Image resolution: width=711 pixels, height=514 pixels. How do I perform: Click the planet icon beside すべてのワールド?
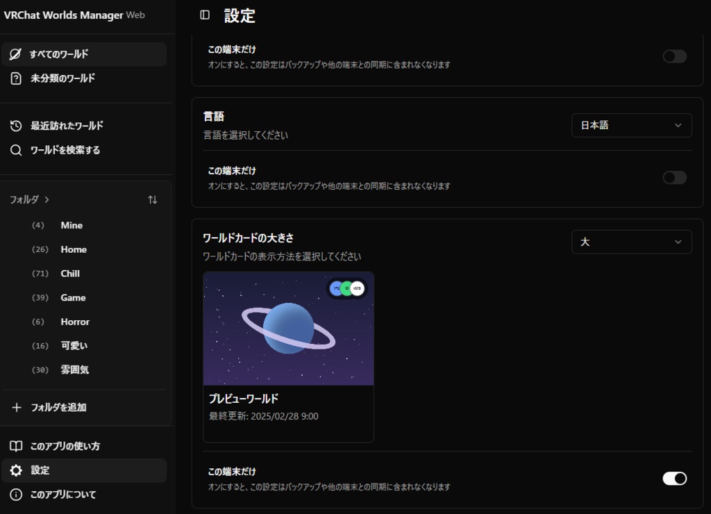(15, 54)
